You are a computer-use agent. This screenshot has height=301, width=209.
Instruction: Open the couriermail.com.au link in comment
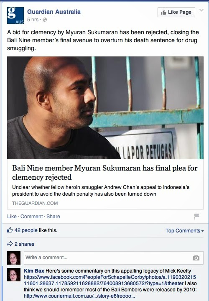coord(79,296)
